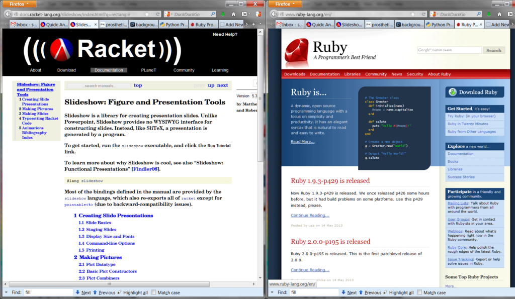The image size is (515, 299).
Task: Open the Creating Slide Presentations section link
Action: 116,216
